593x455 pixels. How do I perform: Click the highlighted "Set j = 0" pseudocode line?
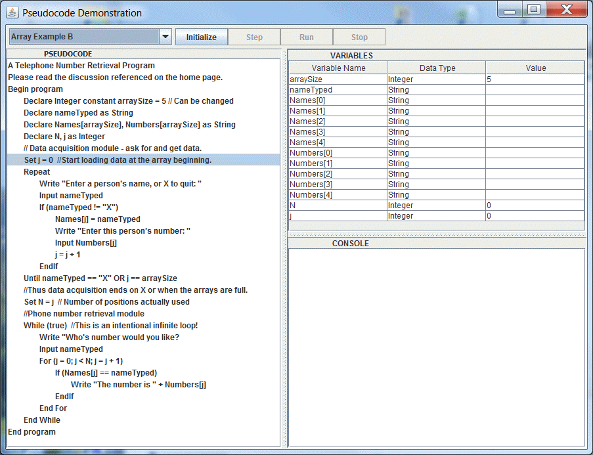click(x=118, y=160)
